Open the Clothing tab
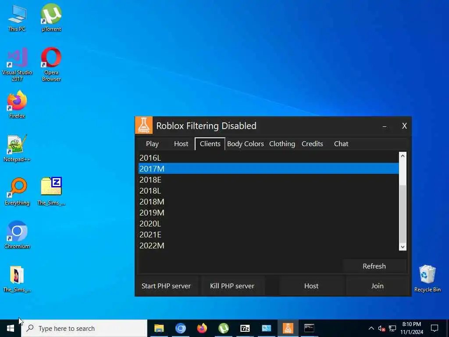 point(282,144)
